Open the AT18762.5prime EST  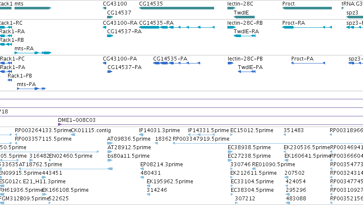66,169
